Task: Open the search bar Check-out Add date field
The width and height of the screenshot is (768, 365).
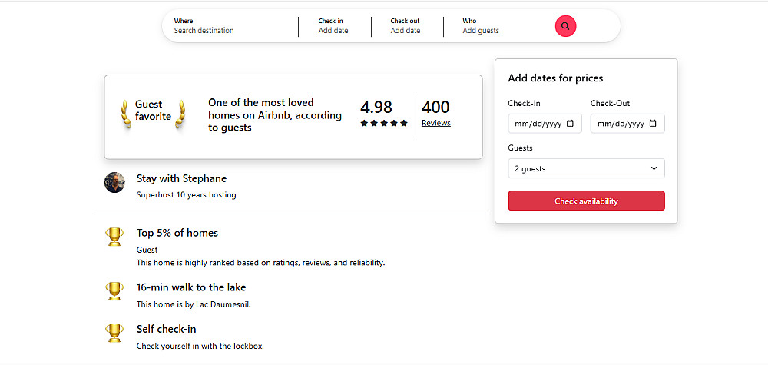Action: click(x=406, y=31)
